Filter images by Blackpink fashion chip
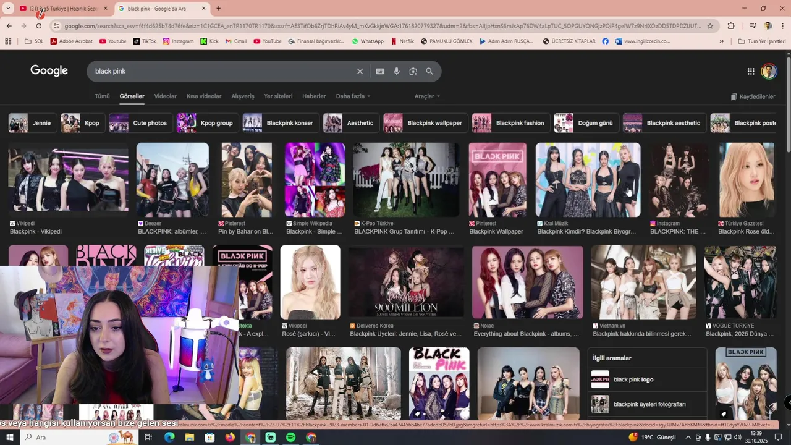 pyautogui.click(x=510, y=123)
